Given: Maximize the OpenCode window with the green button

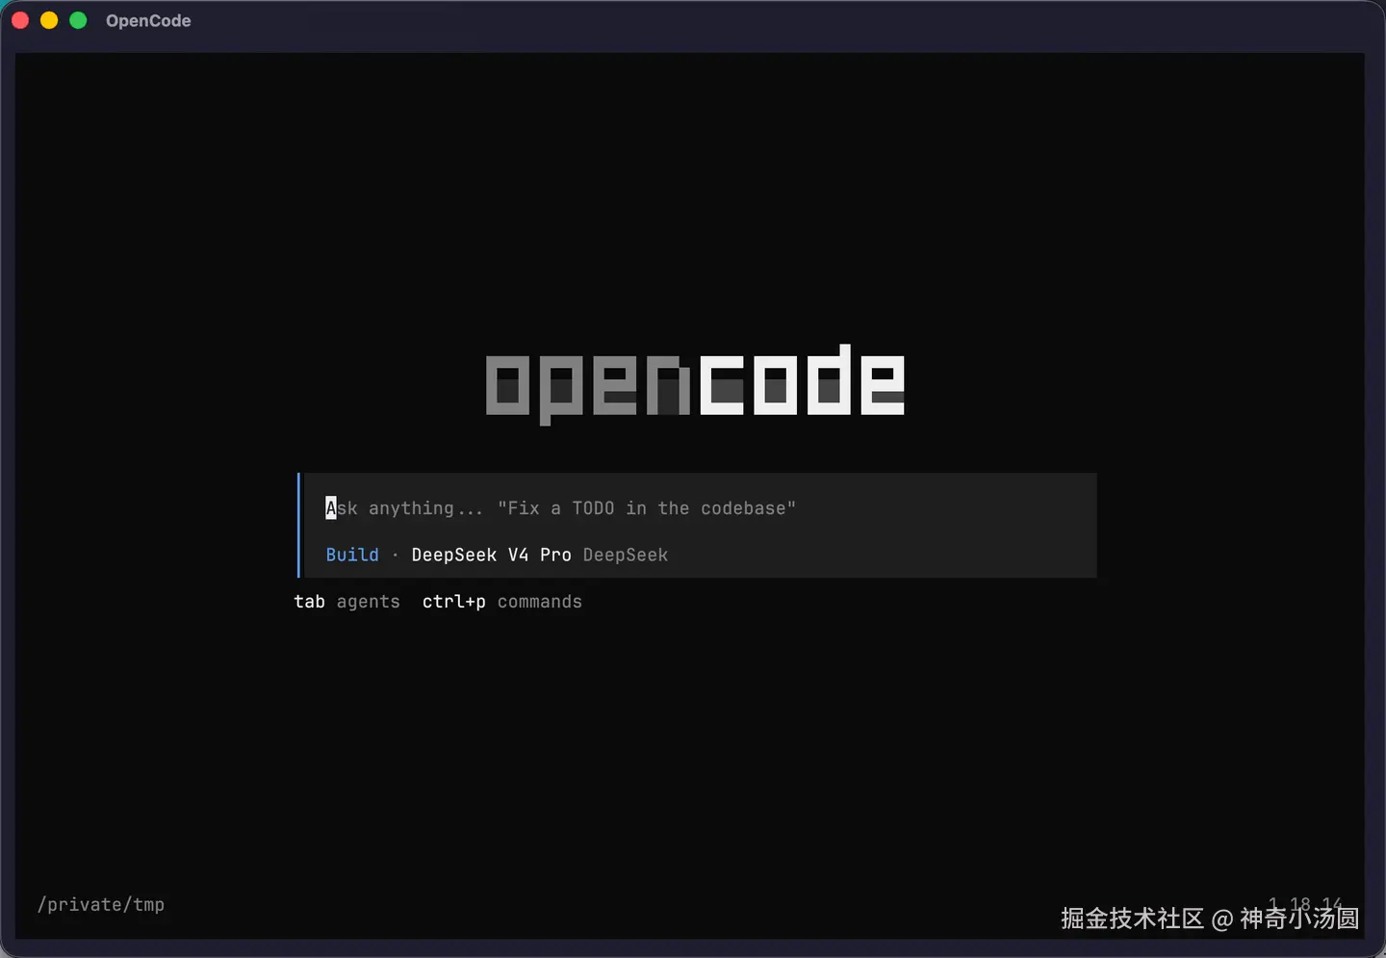Looking at the screenshot, I should pos(78,20).
